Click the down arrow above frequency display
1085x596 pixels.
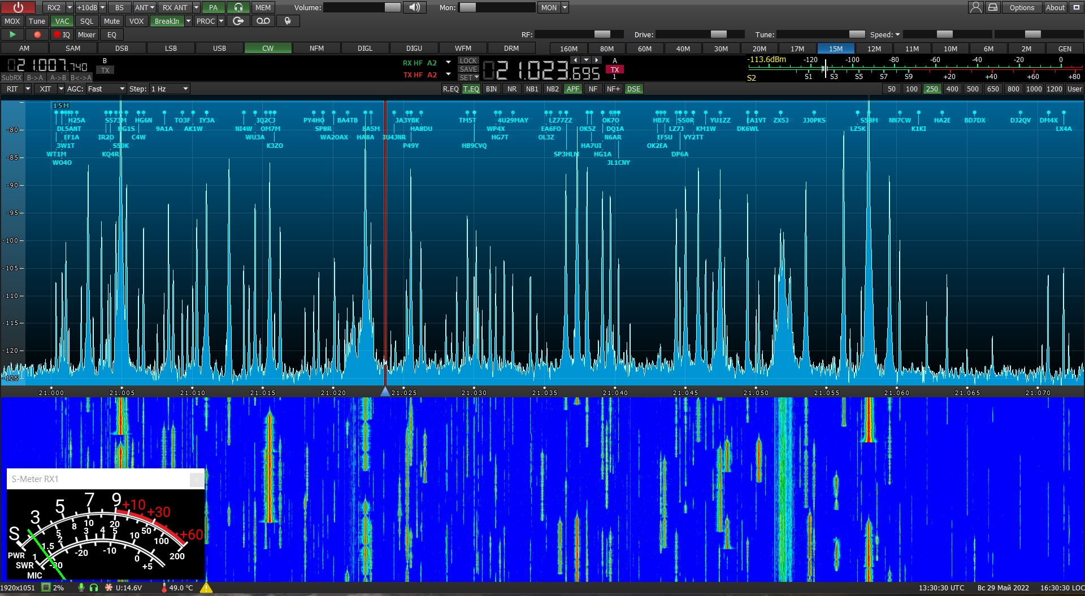tap(586, 59)
